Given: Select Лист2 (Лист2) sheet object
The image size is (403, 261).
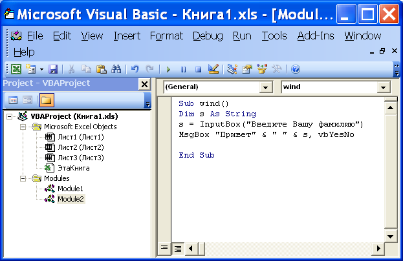Looking at the screenshot, I should click(81, 147).
